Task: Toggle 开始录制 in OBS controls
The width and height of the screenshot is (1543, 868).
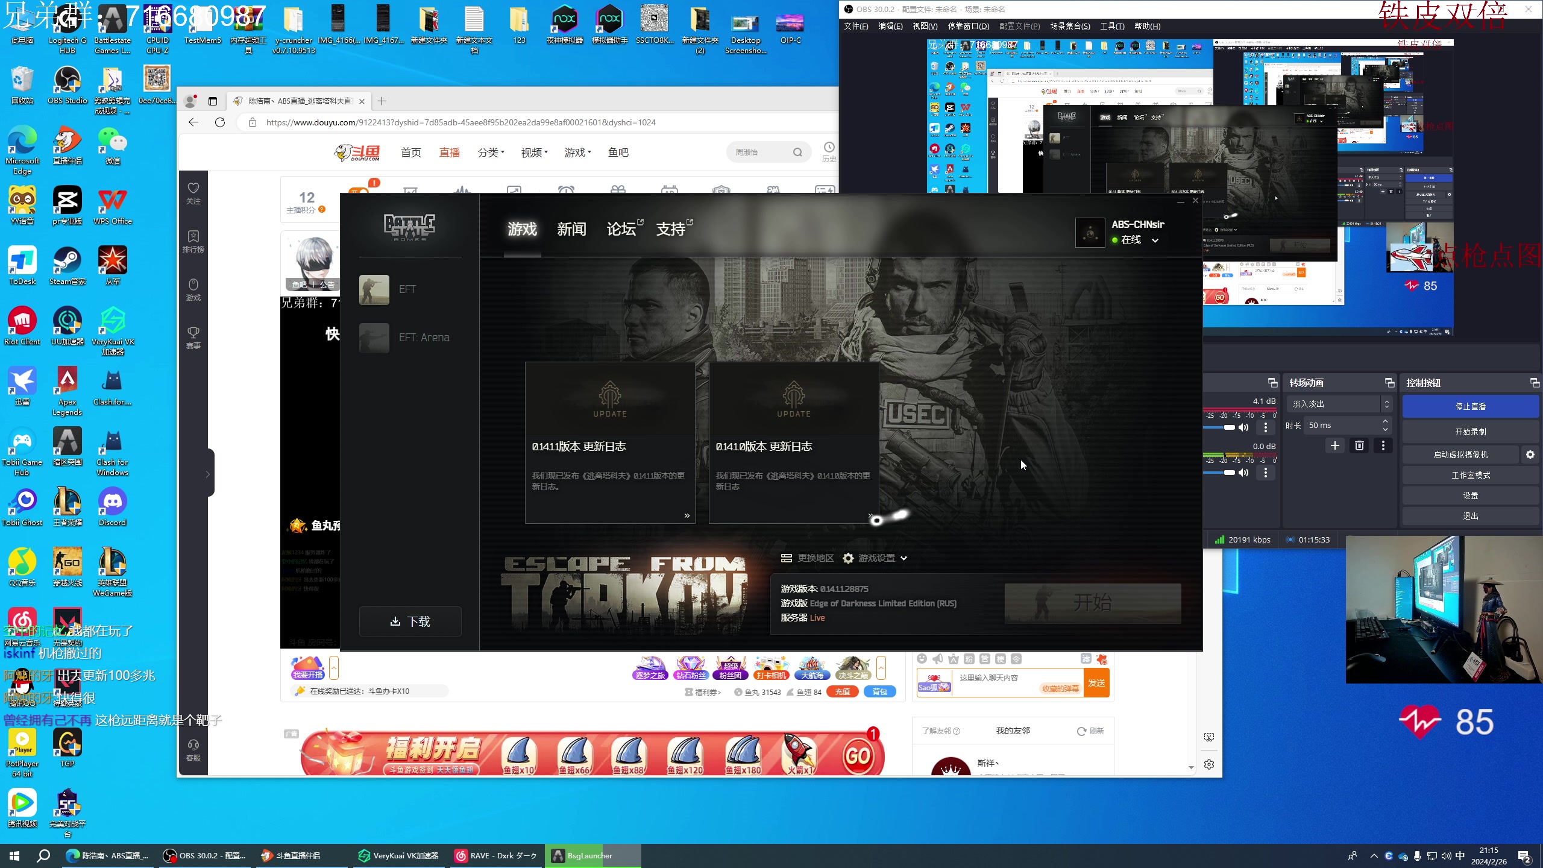Action: click(1471, 432)
